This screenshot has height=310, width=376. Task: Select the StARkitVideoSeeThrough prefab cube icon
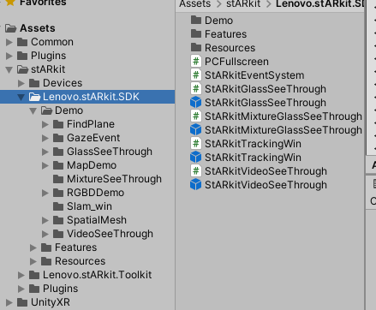tap(196, 185)
